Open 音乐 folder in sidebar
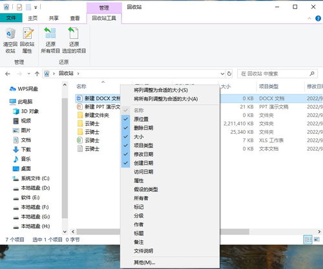The width and height of the screenshot is (323, 269). coord(22,159)
